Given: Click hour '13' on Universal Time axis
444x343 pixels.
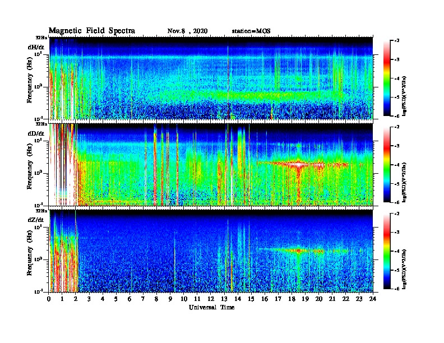Looking at the screenshot, I should click(x=224, y=299).
